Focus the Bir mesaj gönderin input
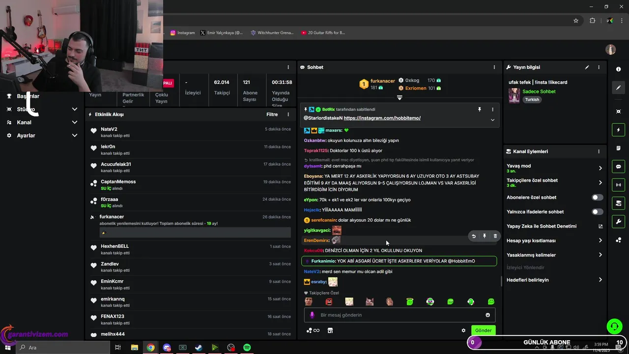The height and width of the screenshot is (354, 629). pos(400,315)
